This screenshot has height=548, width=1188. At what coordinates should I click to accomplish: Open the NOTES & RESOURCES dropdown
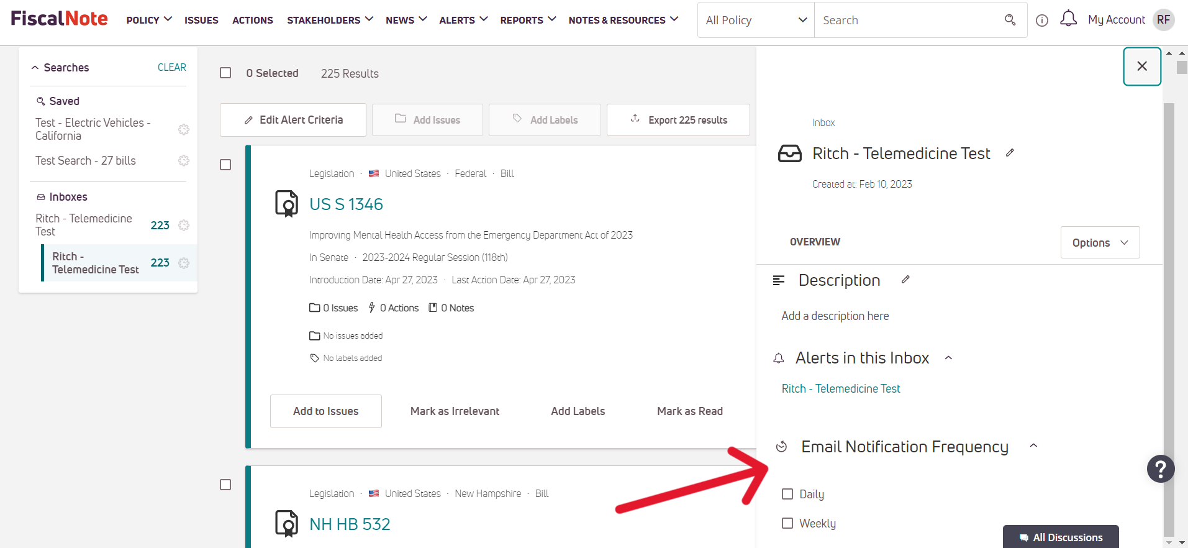623,20
